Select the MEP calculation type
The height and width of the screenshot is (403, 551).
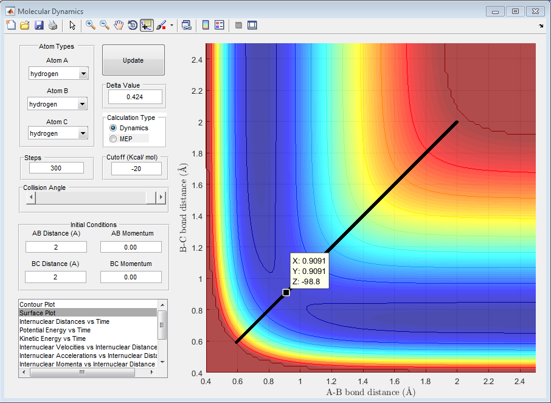click(x=113, y=139)
